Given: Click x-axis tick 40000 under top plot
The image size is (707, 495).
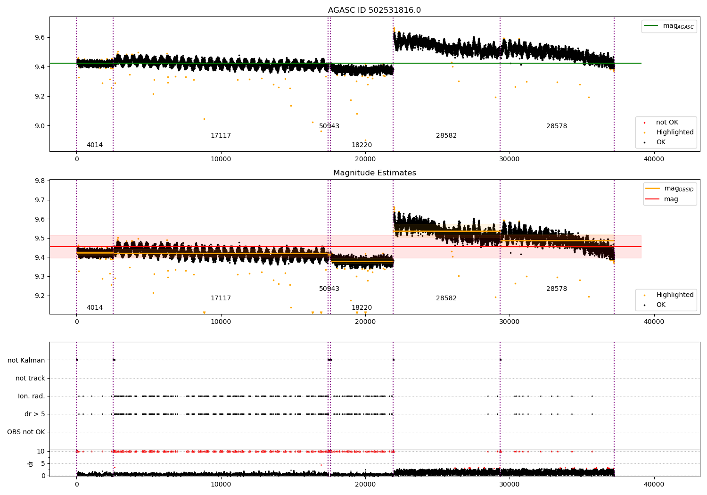Looking at the screenshot, I should 654,159.
